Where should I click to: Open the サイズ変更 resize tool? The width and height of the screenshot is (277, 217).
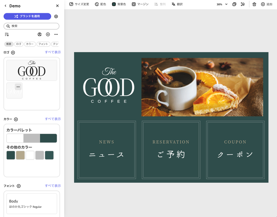[x=79, y=4]
